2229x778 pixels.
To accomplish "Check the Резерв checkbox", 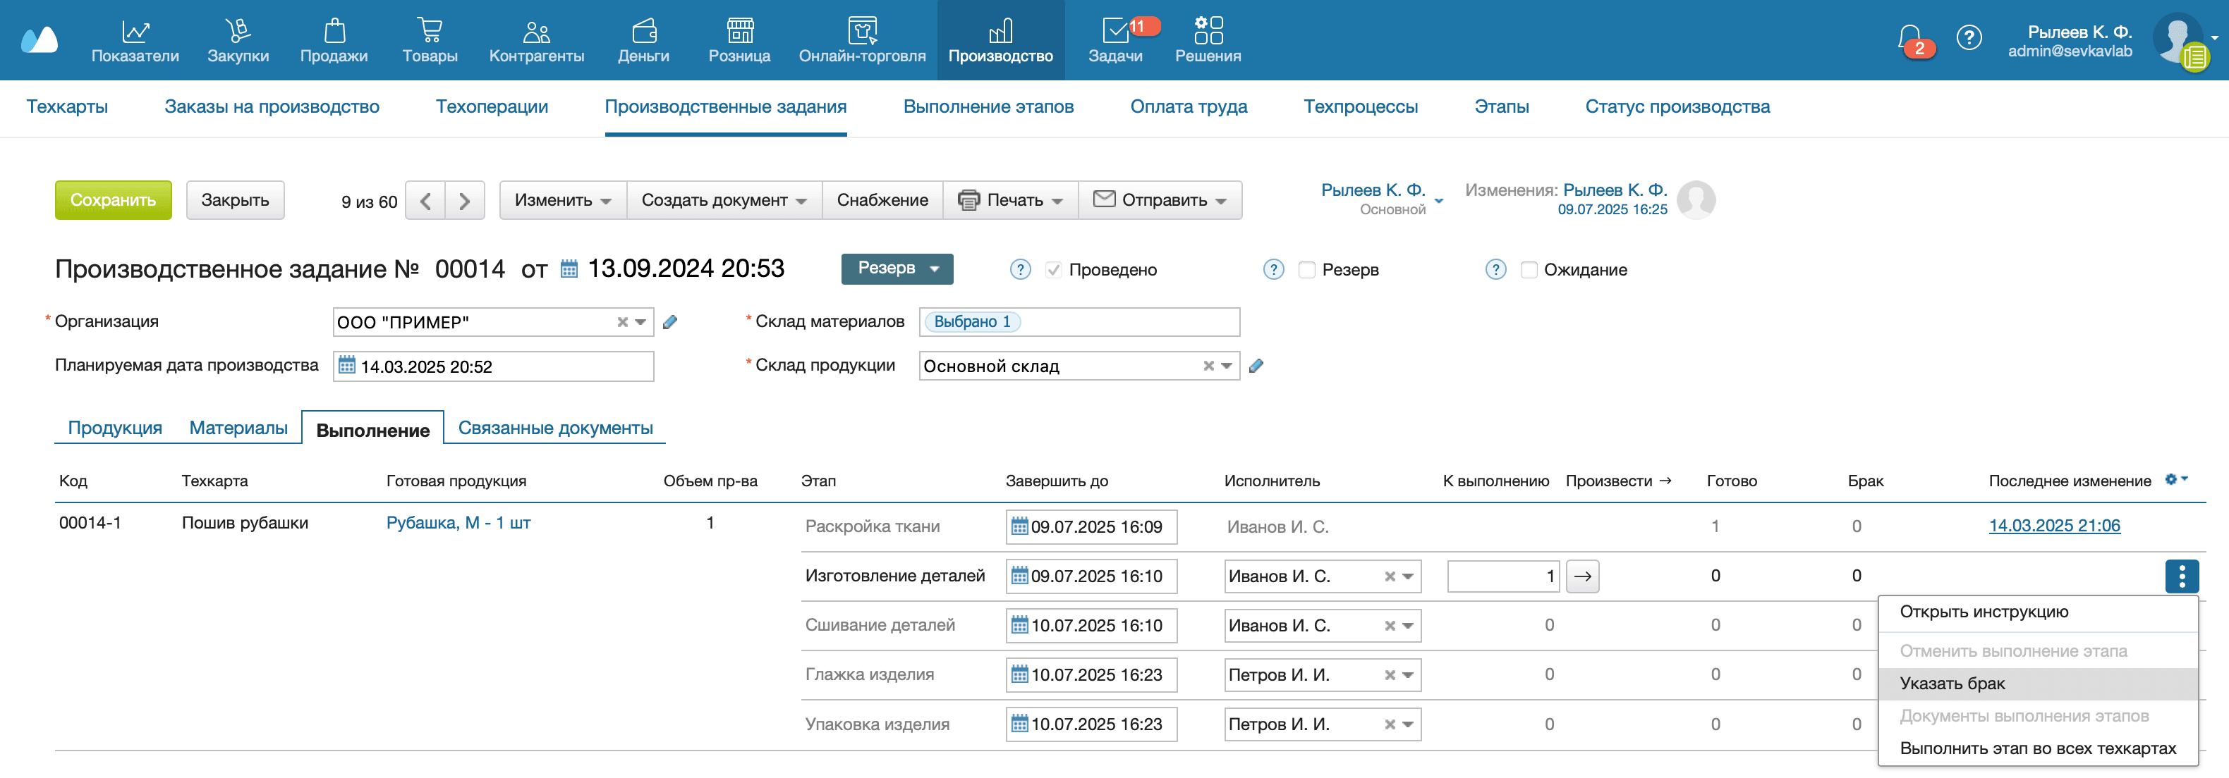I will coord(1306,270).
